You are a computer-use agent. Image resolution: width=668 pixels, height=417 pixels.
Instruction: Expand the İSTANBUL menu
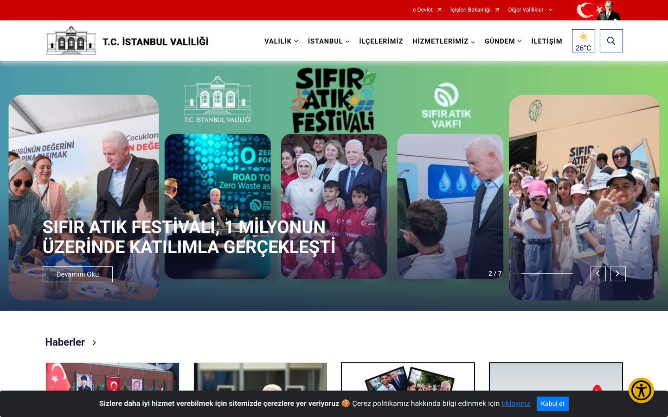328,41
